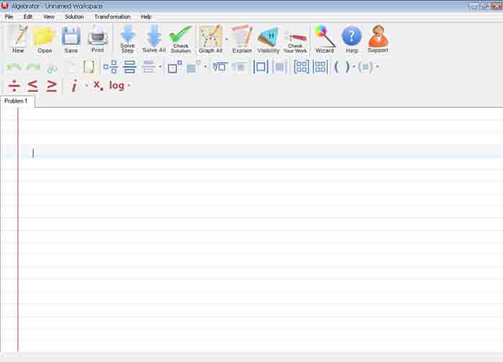
Task: Insert the division symbol
Action: (x=14, y=85)
